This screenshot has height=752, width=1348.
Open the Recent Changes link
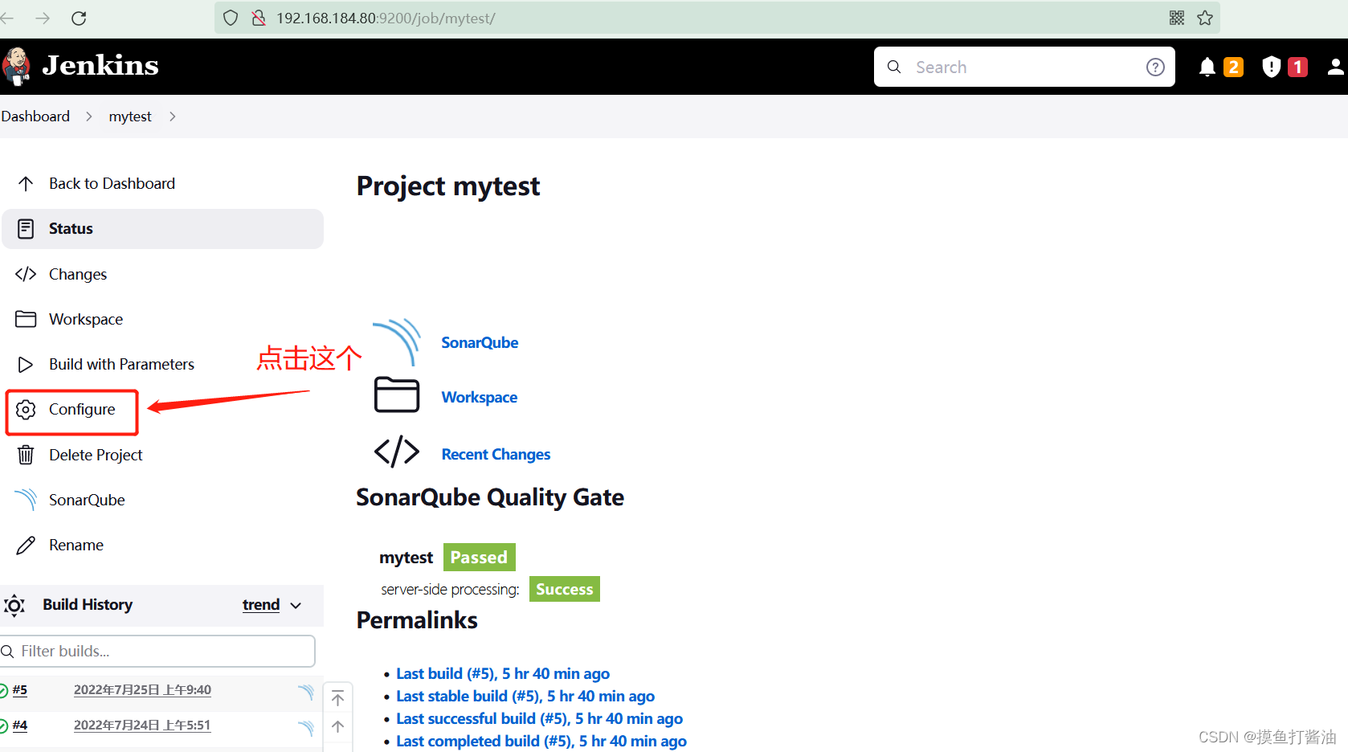click(x=496, y=455)
